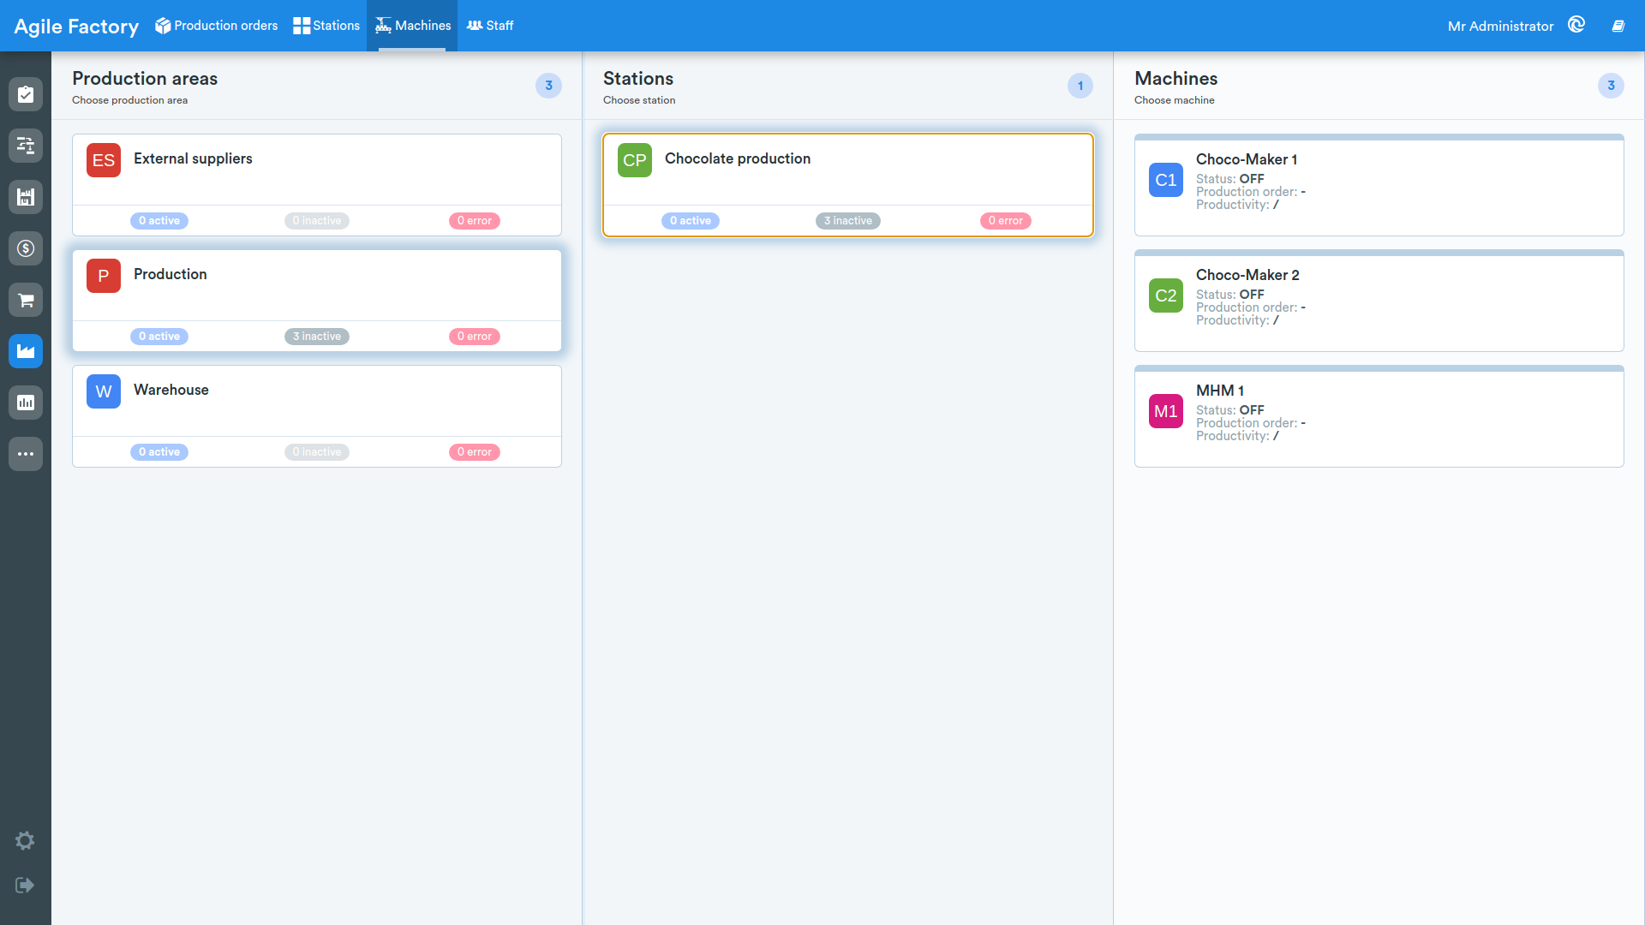Open the dollar finance sidebar icon
The width and height of the screenshot is (1645, 925).
(26, 248)
